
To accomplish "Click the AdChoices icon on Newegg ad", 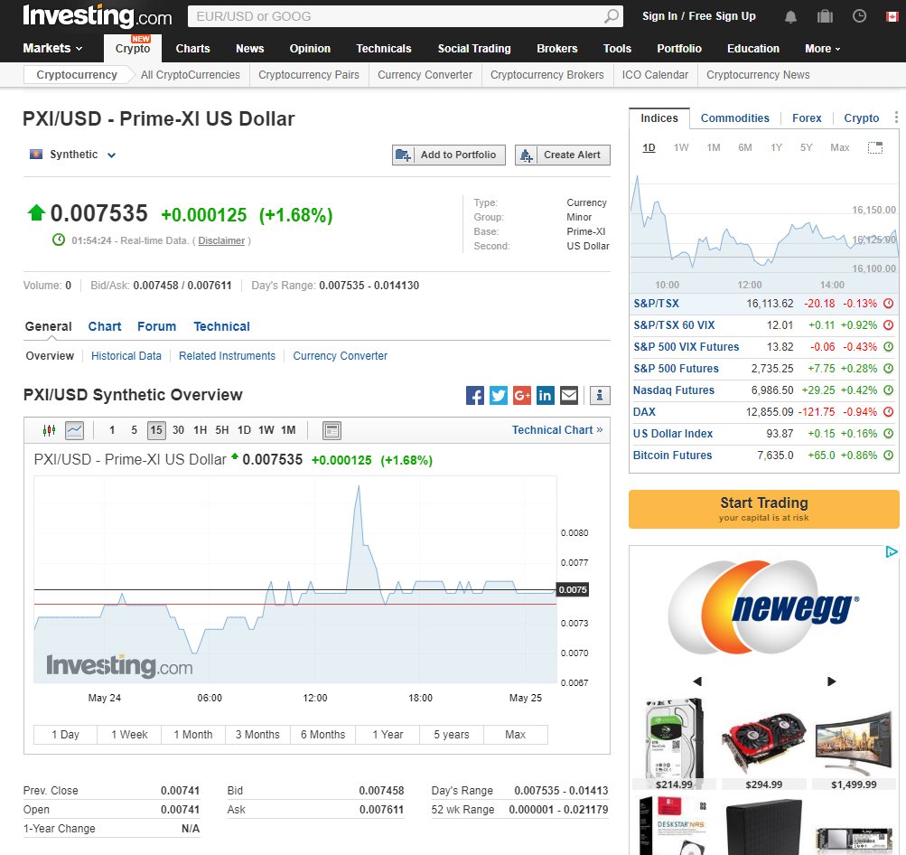I will coord(892,552).
